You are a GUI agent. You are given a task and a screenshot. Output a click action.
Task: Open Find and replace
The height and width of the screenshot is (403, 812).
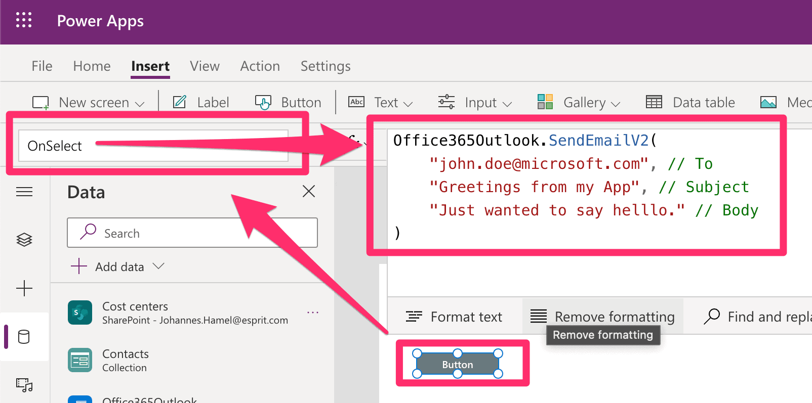758,317
